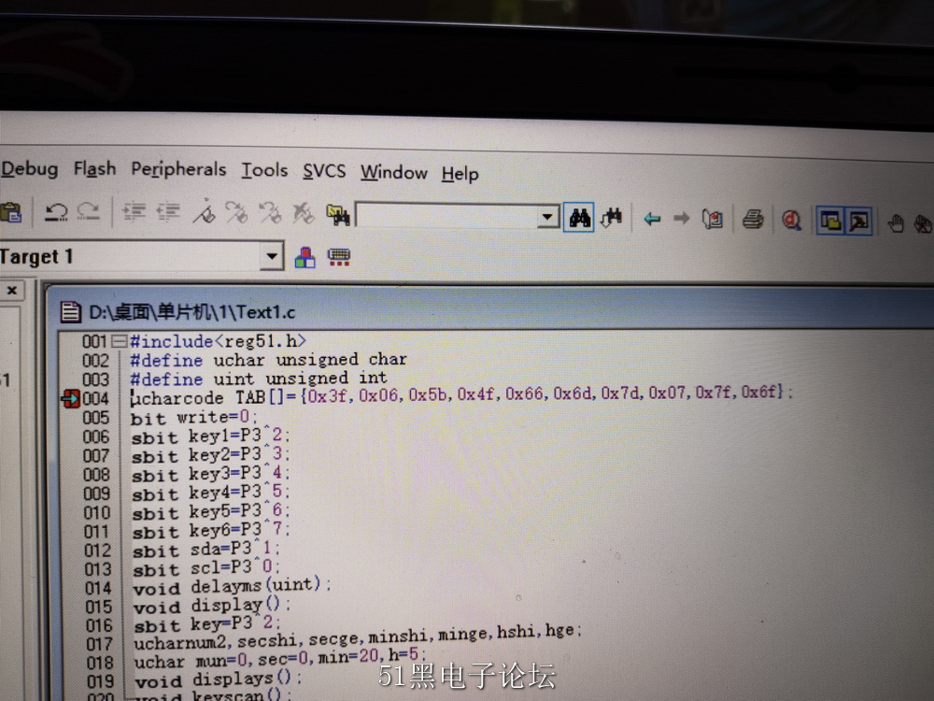This screenshot has width=934, height=701.
Task: Click the 'ucharnum2,secshi,secge' line
Action: coord(358,637)
